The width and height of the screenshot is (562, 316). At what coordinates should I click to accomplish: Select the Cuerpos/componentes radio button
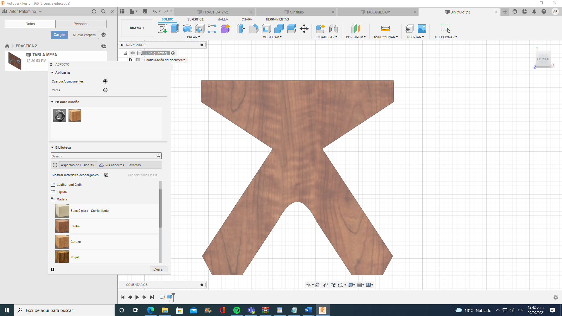105,81
